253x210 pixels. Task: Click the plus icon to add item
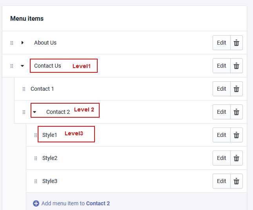(x=36, y=203)
